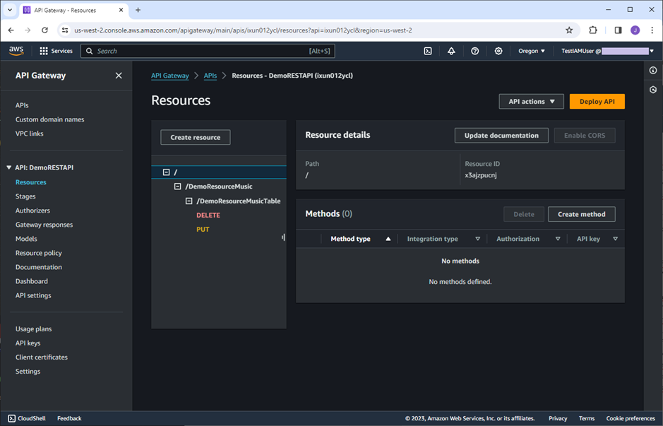Open Authorizers in the side navigation

[x=32, y=211]
